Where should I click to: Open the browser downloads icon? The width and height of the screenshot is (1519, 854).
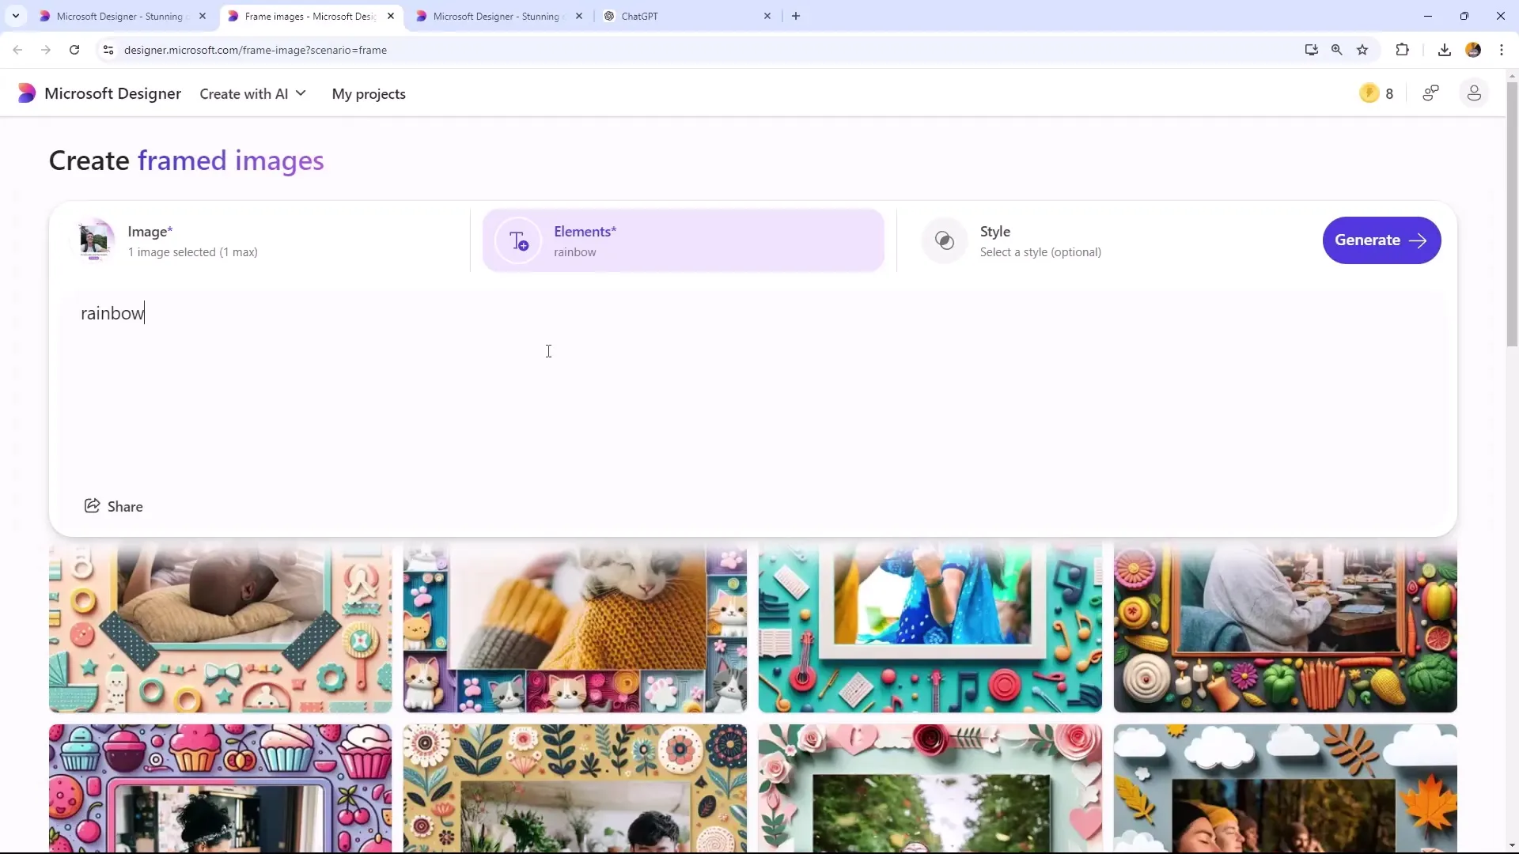[x=1445, y=50]
